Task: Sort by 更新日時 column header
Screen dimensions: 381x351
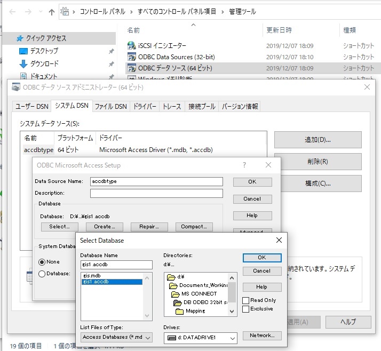Action: tap(279, 30)
